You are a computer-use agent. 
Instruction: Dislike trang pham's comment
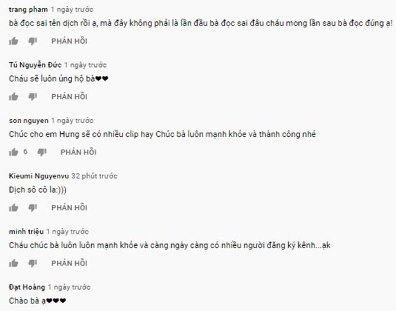pyautogui.click(x=33, y=41)
